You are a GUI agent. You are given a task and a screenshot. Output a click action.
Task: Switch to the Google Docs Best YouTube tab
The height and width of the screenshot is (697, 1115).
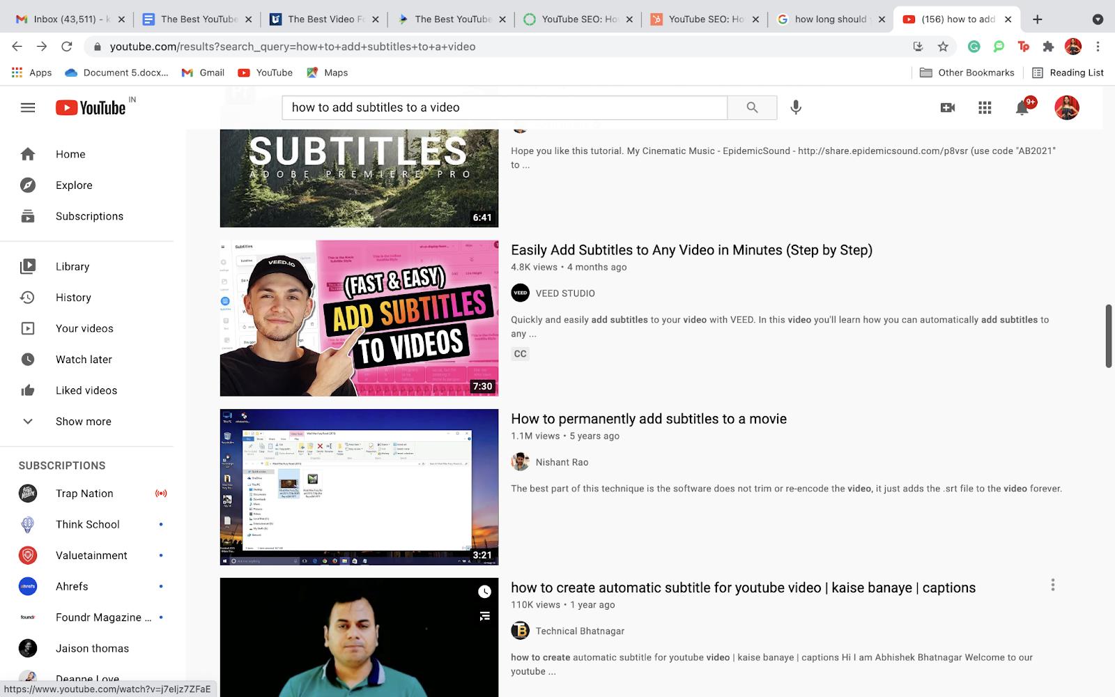[198, 20]
